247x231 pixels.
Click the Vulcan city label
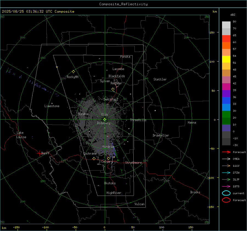[x=140, y=204]
